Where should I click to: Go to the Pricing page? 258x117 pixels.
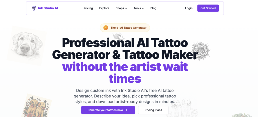(x=88, y=8)
